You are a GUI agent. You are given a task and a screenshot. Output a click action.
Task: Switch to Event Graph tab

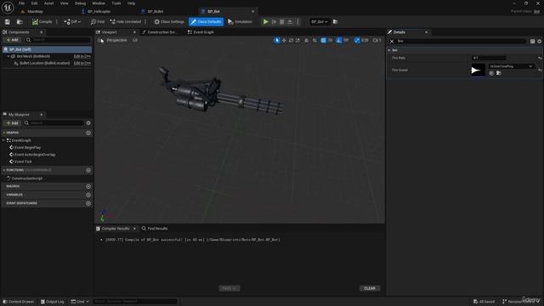pyautogui.click(x=203, y=32)
